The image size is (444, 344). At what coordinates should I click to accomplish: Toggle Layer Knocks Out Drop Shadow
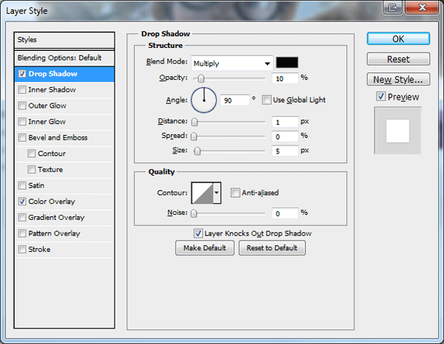tap(198, 233)
